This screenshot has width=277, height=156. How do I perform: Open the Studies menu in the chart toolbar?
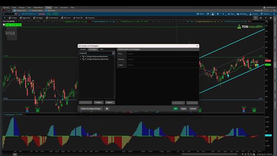click(254, 14)
